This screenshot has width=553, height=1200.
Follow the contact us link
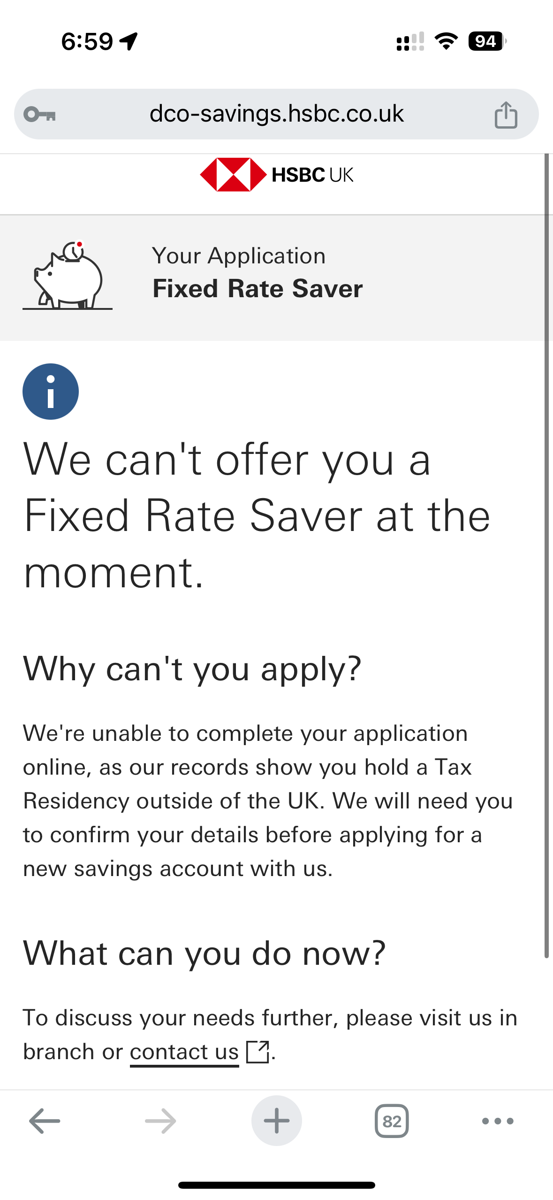(184, 1052)
